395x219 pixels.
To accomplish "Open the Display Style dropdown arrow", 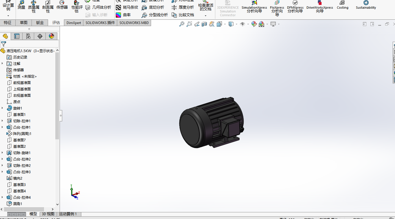I will [x=236, y=24].
